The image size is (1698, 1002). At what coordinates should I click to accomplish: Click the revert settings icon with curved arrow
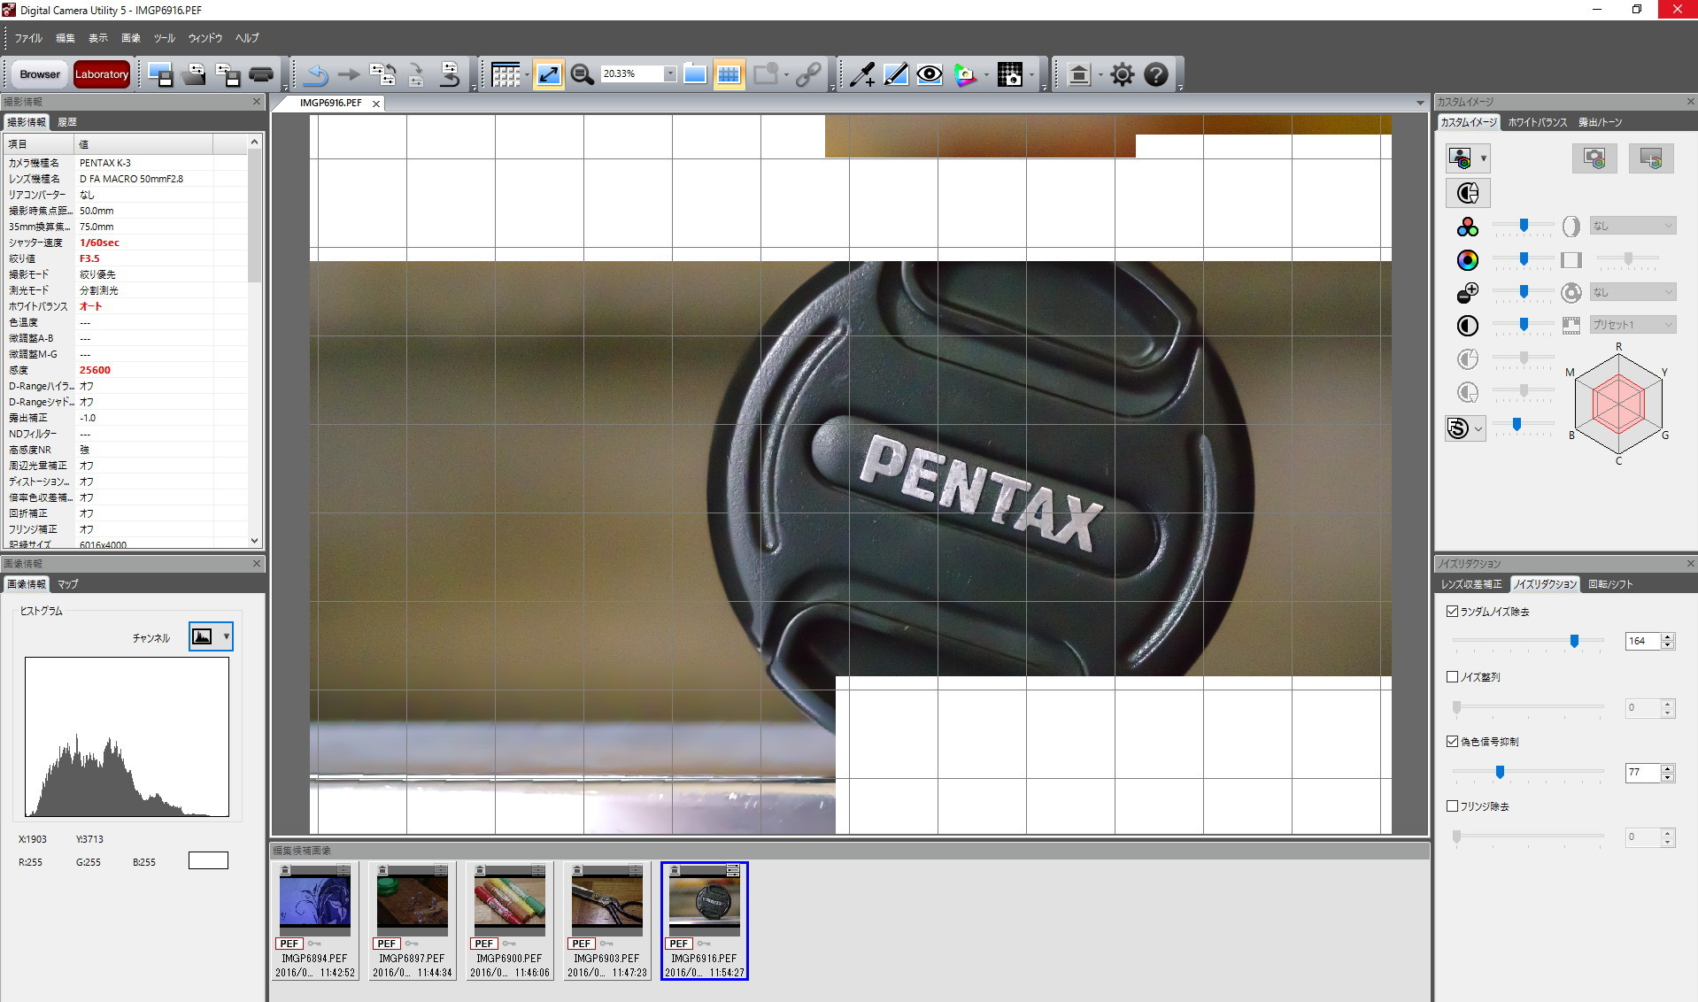pos(450,75)
